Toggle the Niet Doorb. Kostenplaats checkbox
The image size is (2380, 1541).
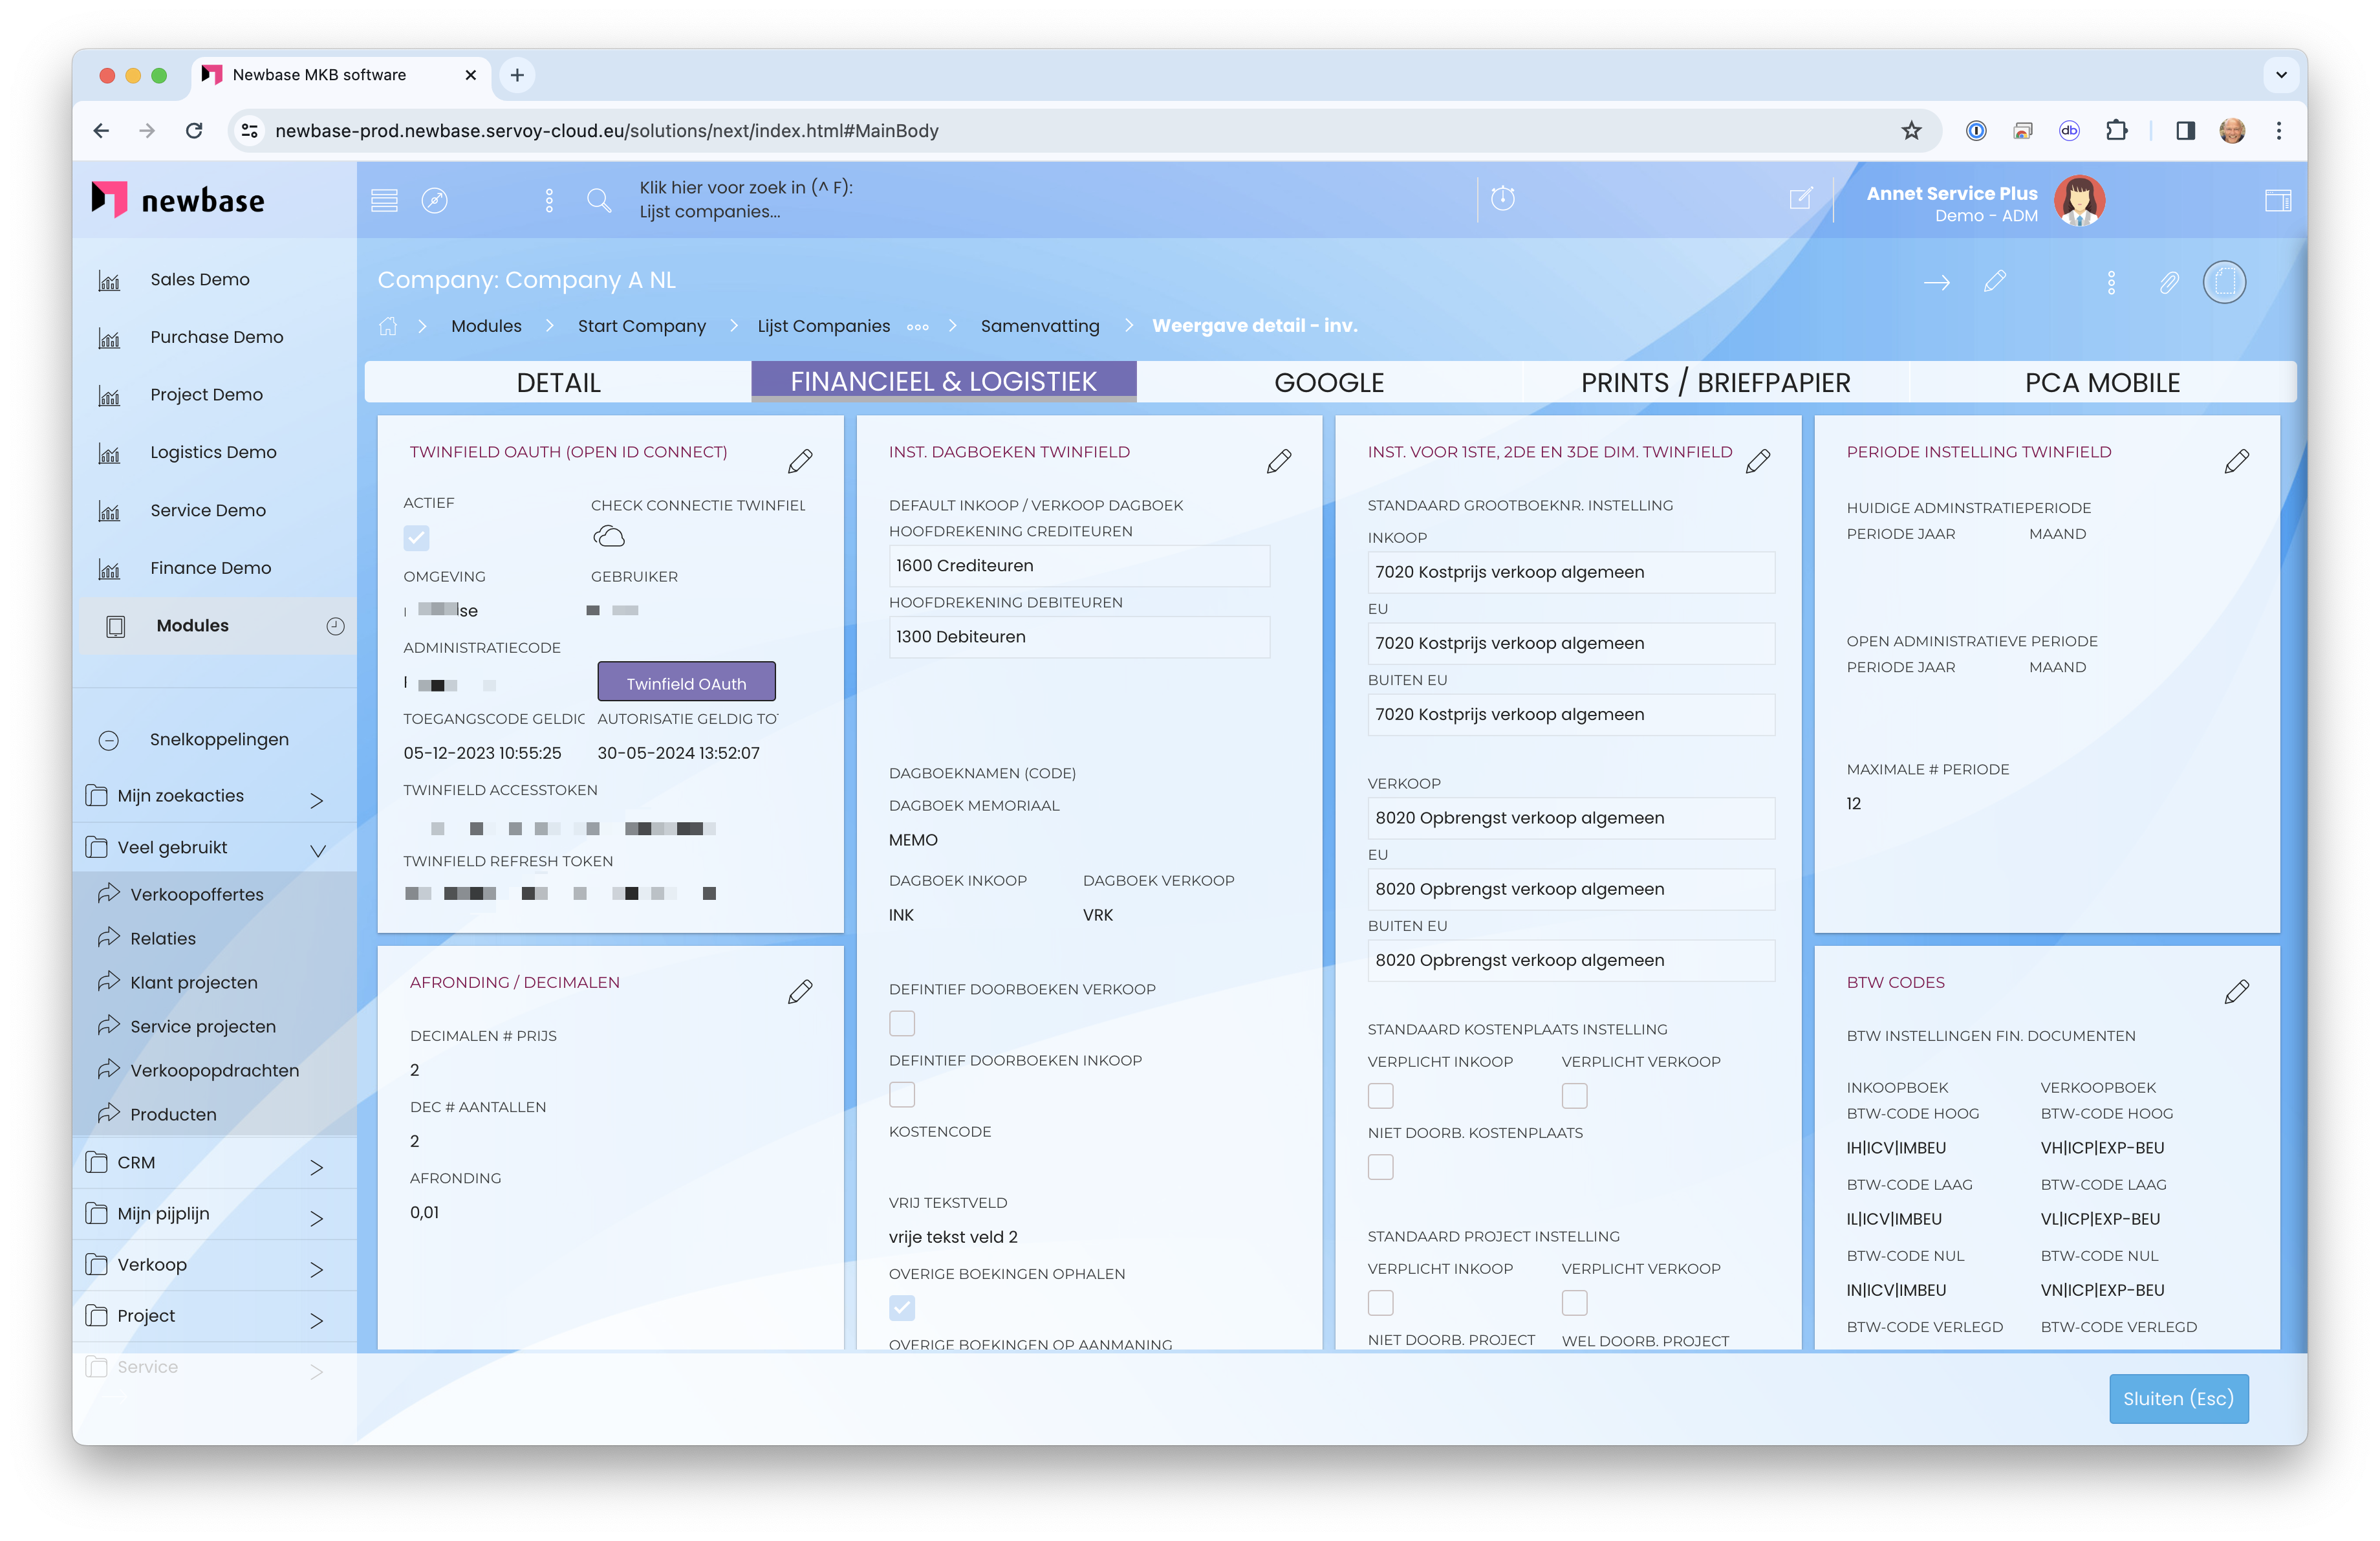[1380, 1167]
